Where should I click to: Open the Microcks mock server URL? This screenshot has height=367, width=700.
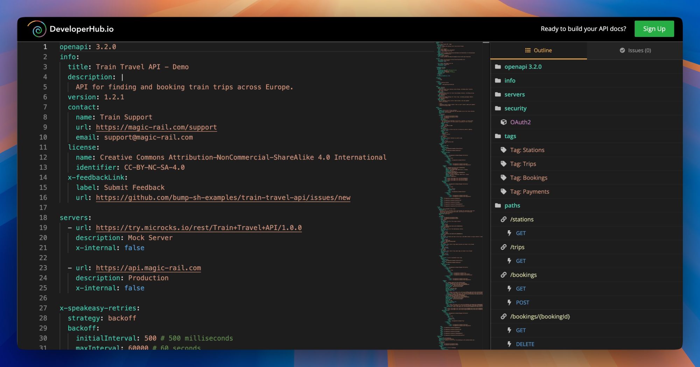(x=198, y=227)
